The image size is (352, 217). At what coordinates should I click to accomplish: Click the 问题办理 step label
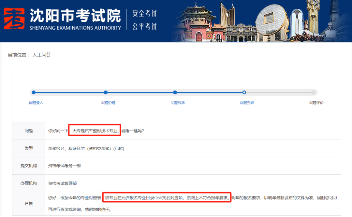(108, 103)
